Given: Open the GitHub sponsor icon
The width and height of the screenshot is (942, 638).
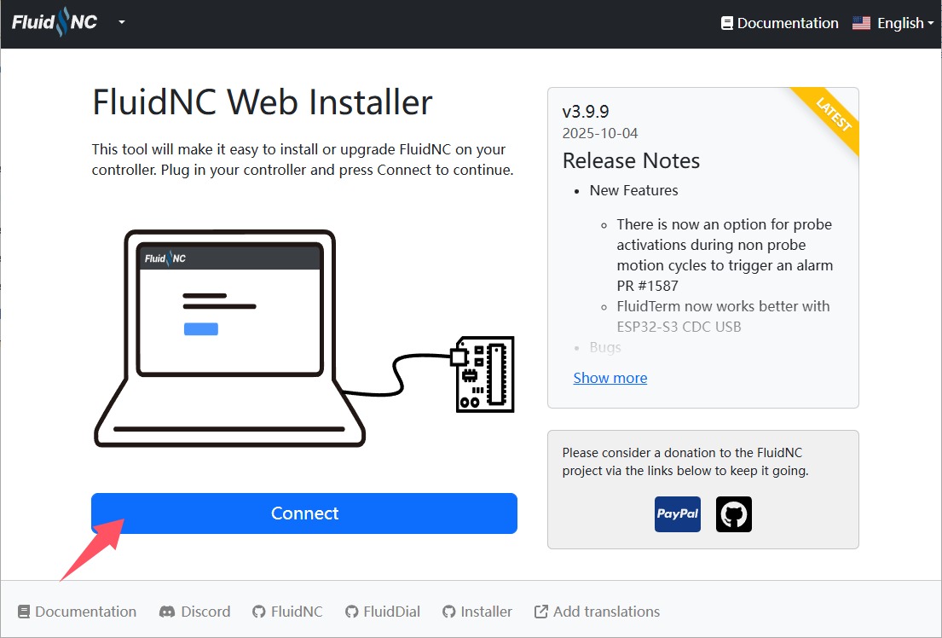Looking at the screenshot, I should click(733, 514).
